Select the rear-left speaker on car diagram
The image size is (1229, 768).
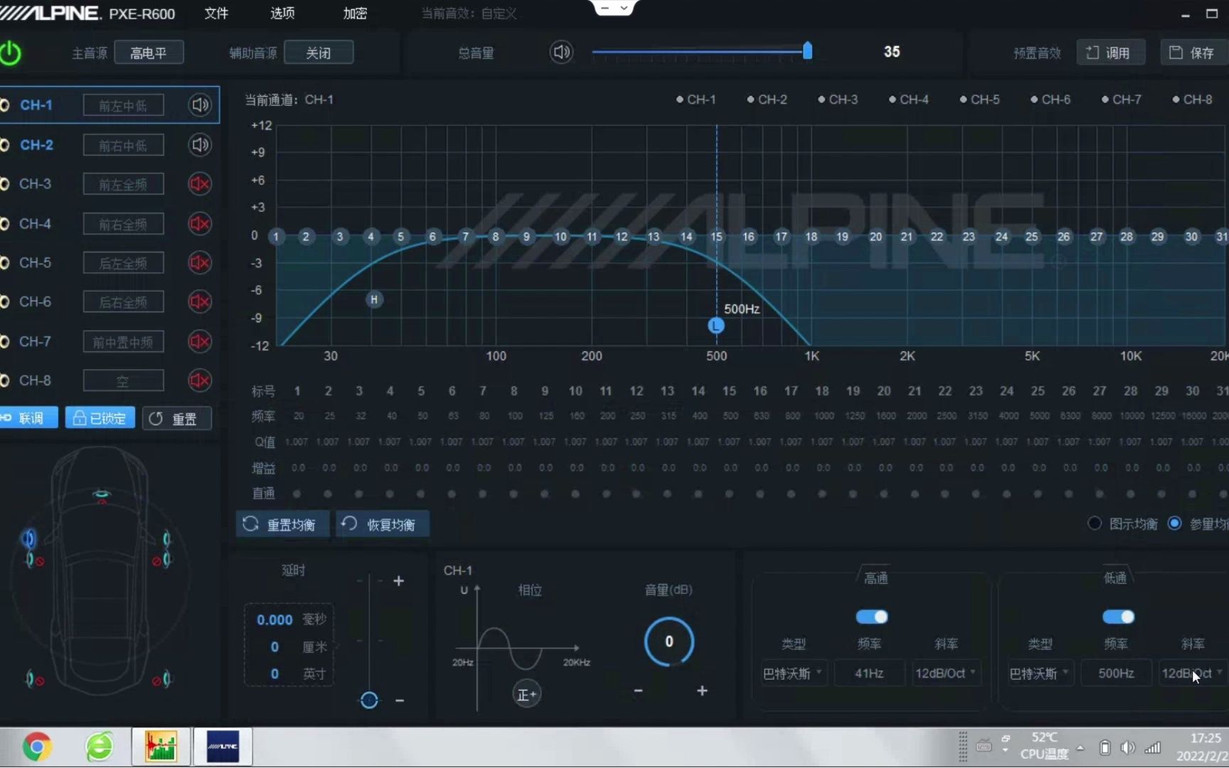[30, 679]
